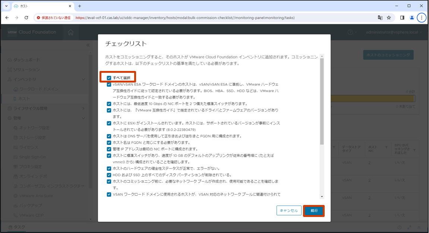Reload the page with the refresh icon
The height and width of the screenshot is (233, 429).
click(x=26, y=18)
